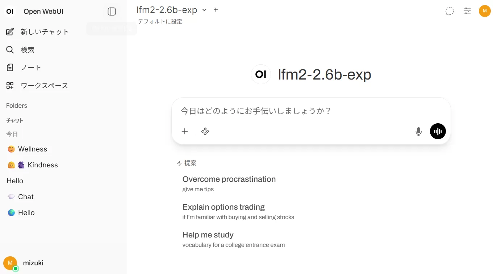Open search via magnifier icon
The image size is (493, 274).
coord(10,50)
